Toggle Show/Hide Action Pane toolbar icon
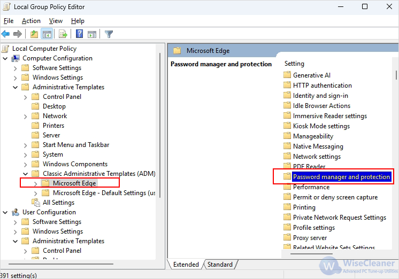This screenshot has width=399, height=279. click(x=92, y=34)
